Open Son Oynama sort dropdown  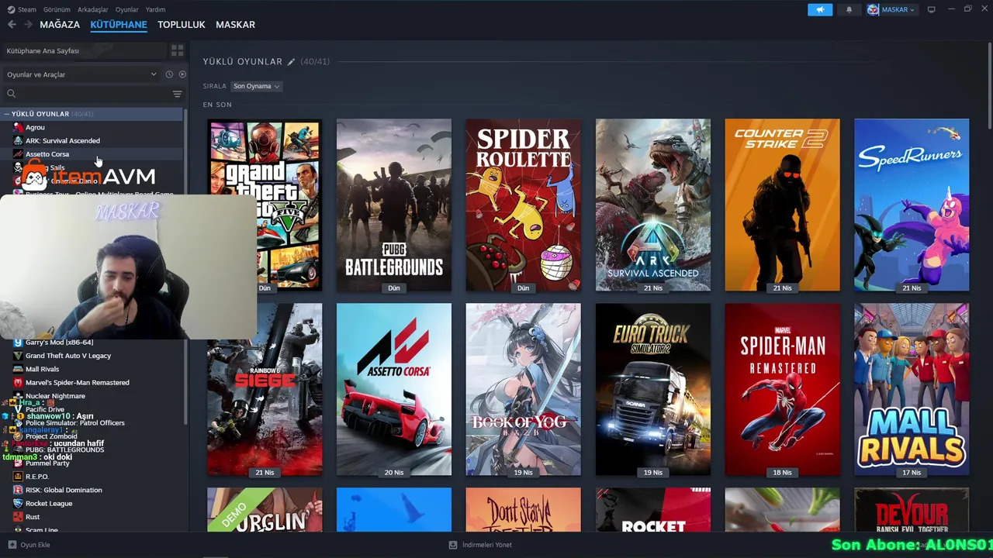pos(256,86)
